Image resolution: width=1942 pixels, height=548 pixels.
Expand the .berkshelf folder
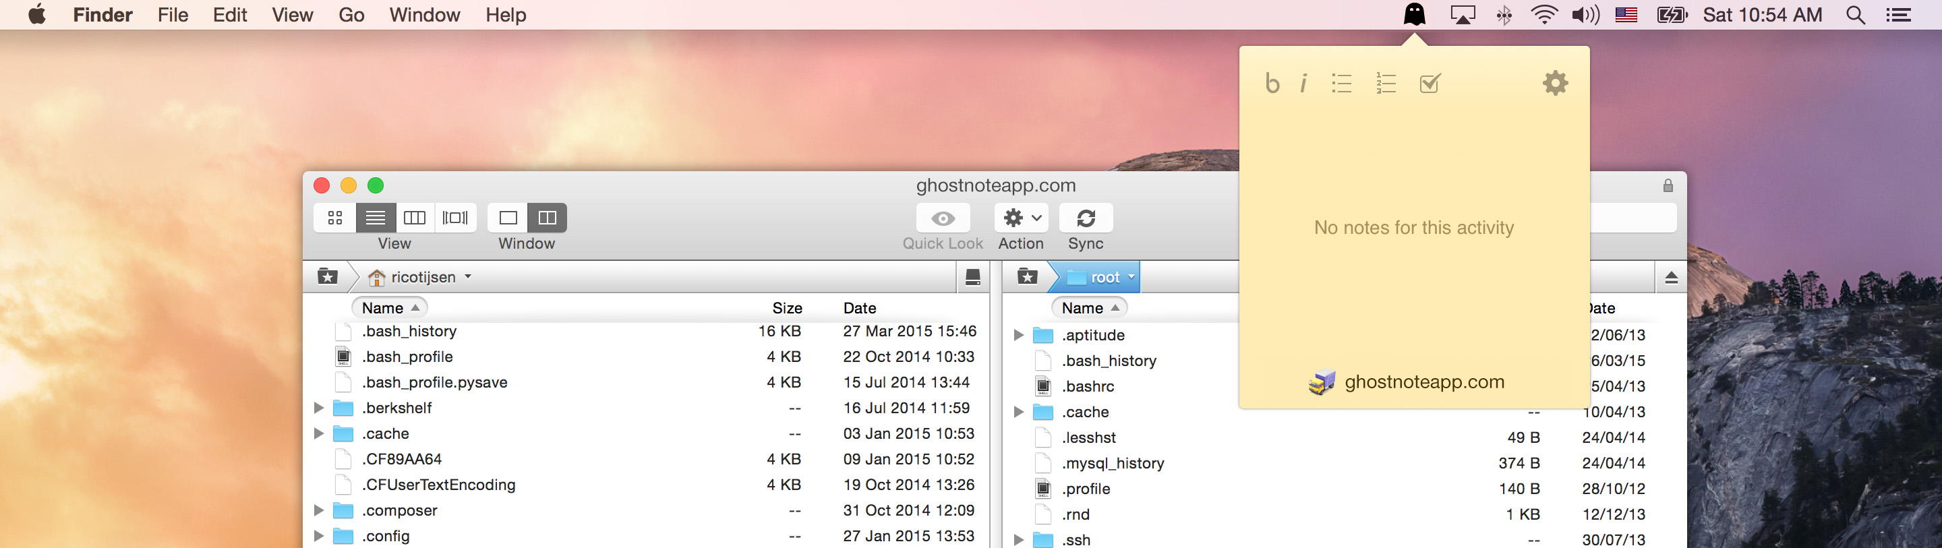(x=319, y=408)
